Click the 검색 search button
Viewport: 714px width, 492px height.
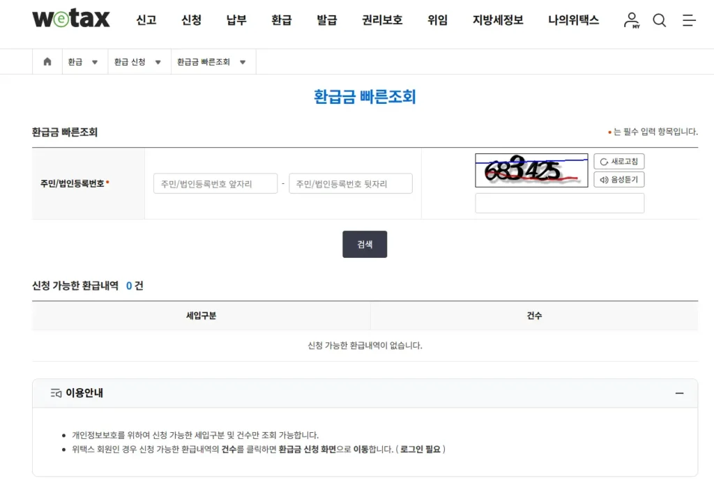coord(365,245)
